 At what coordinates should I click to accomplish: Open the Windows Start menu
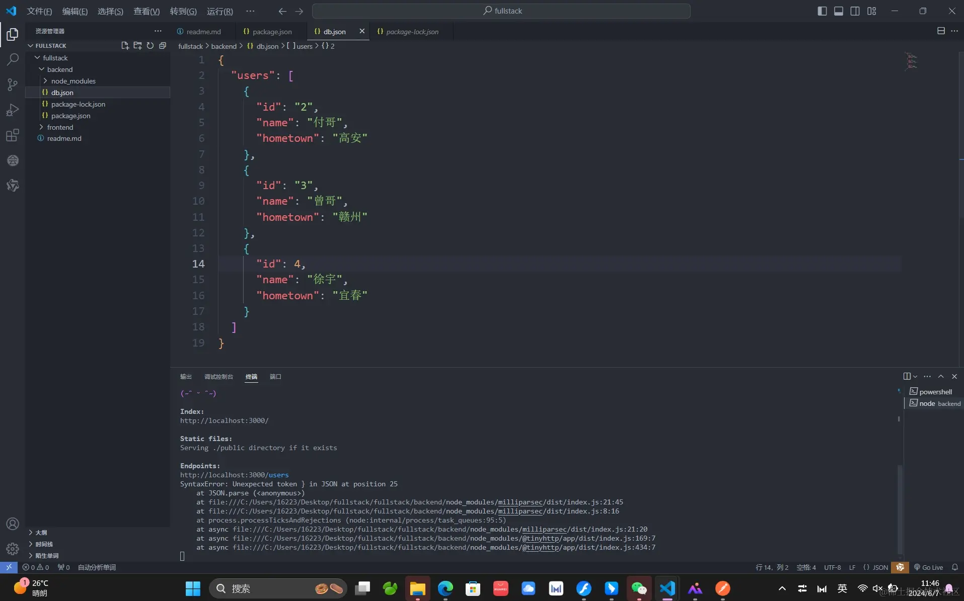pos(192,588)
